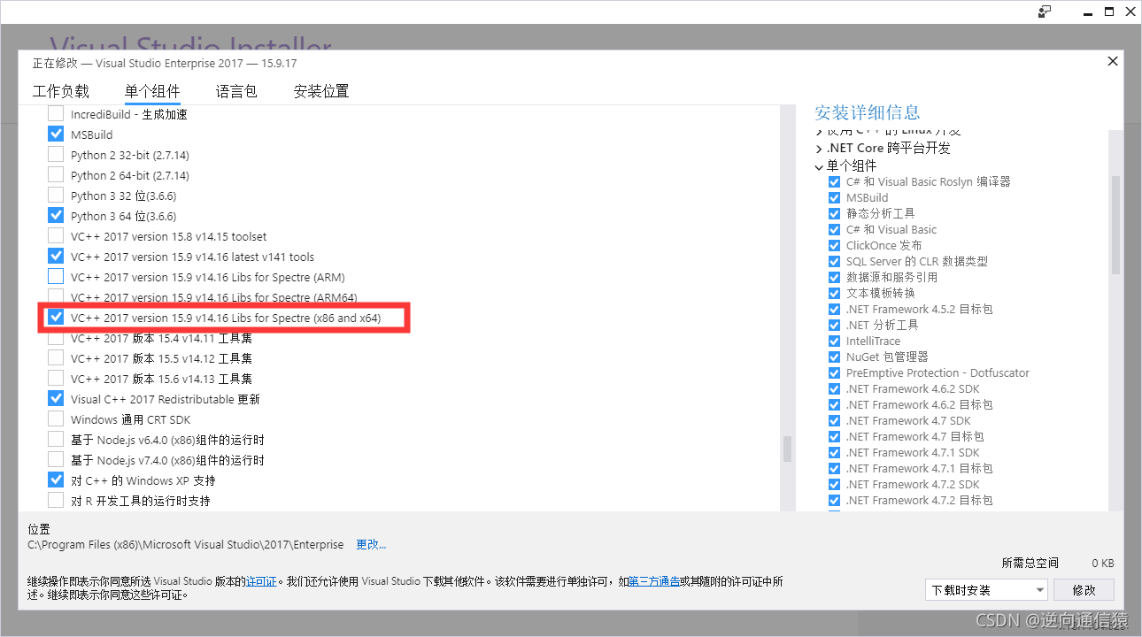
Task: Click the 安装详细信息 heading
Action: point(867,112)
